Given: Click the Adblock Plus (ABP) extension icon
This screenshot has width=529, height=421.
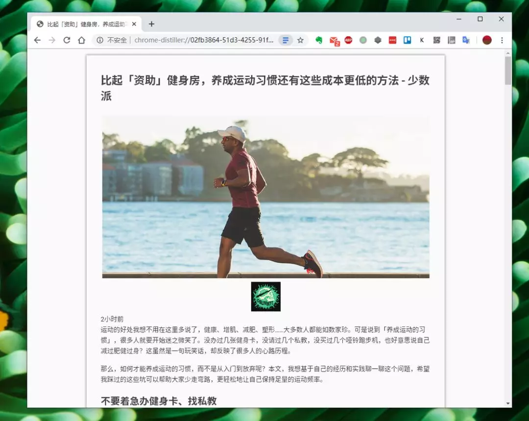Looking at the screenshot, I should point(348,40).
